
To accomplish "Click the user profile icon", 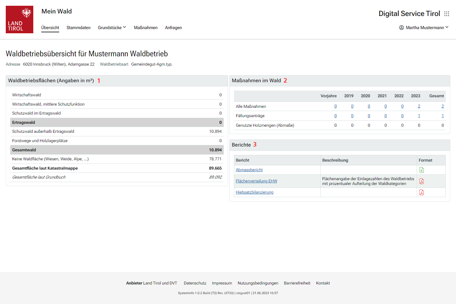I will coord(401,28).
